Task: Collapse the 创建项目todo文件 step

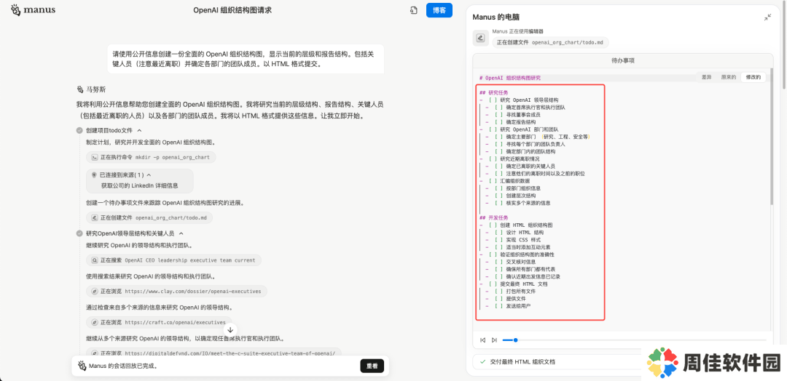Action: pyautogui.click(x=139, y=130)
